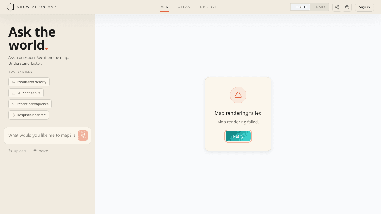
Task: Open the Discover tab
Action: tap(210, 7)
